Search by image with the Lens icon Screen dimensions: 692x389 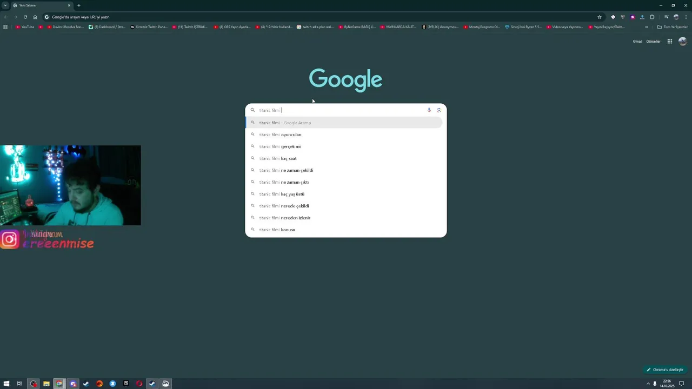(x=439, y=110)
